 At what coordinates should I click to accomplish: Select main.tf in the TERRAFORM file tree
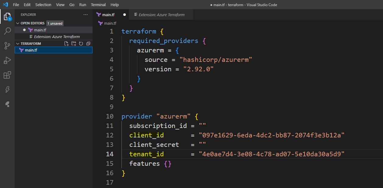coord(31,50)
